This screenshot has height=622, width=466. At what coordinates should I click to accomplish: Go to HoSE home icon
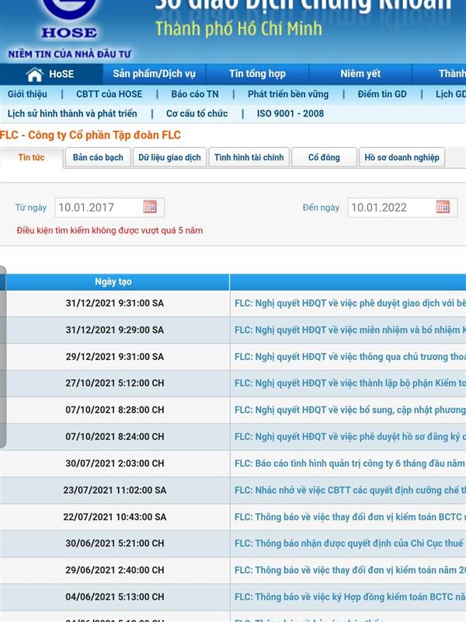(34, 74)
